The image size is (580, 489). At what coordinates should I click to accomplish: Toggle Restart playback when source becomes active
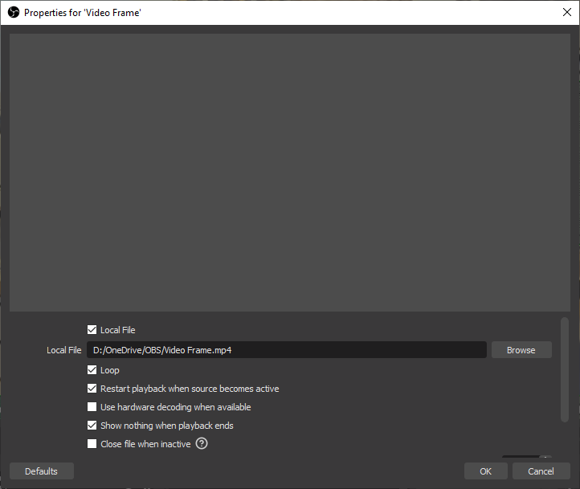tap(92, 388)
